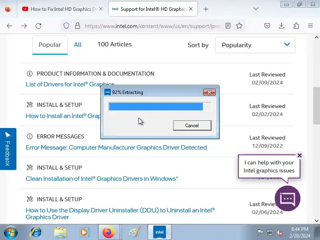
Task: Click the scrollbar down arrow
Action: click(316, 221)
